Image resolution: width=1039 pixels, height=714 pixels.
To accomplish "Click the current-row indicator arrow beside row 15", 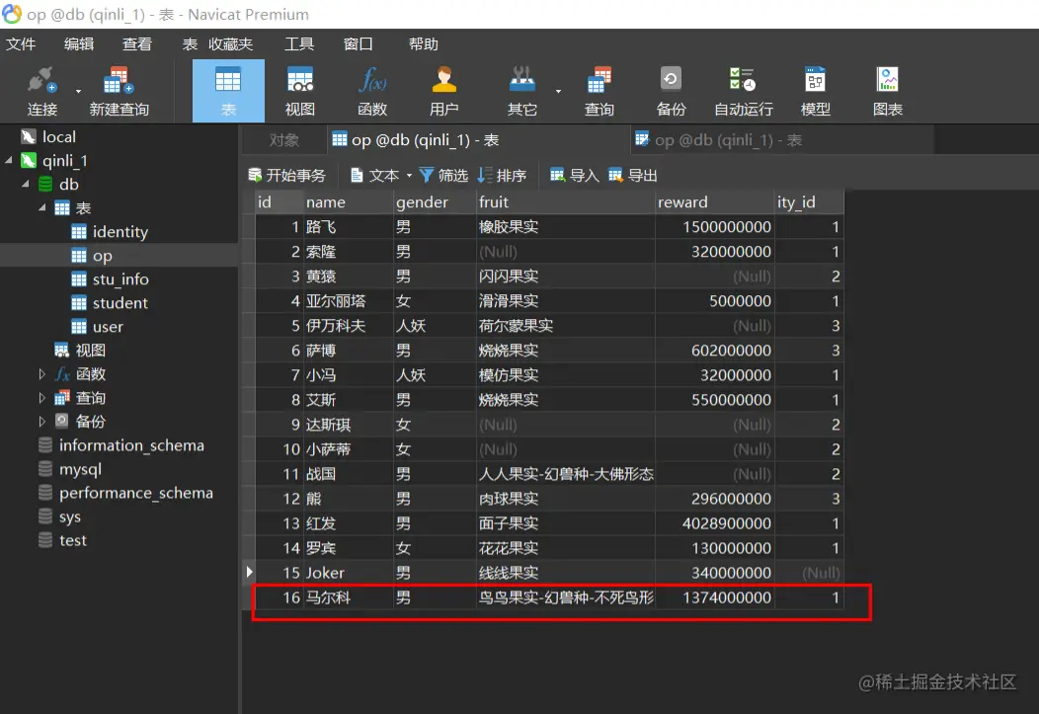I will (249, 572).
